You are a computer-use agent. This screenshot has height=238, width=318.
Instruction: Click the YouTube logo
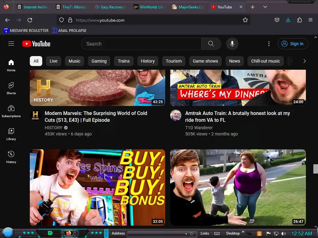[x=36, y=44]
